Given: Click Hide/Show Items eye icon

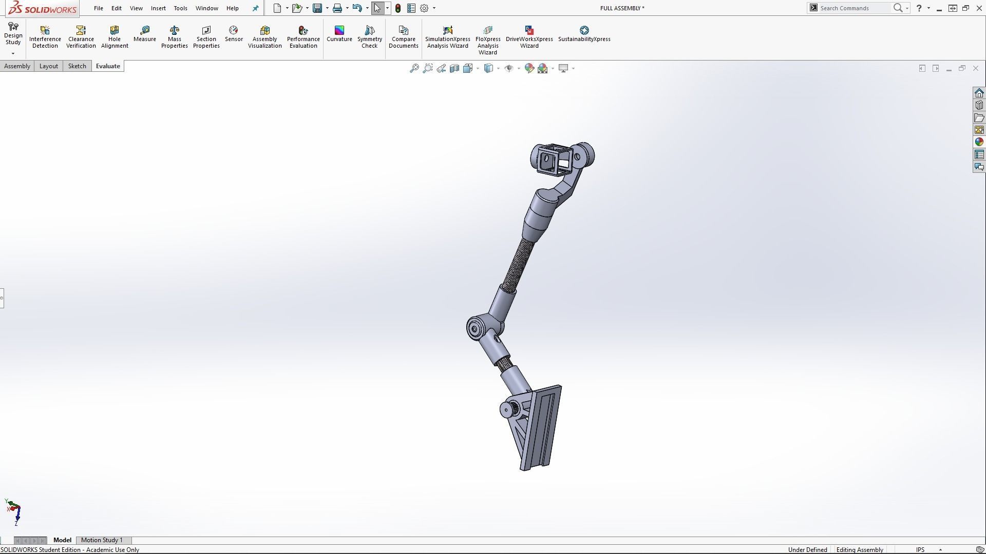Looking at the screenshot, I should [x=509, y=68].
